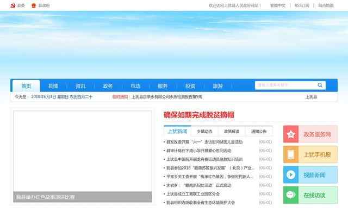
Task: Open the 上犹手机报 tile
Action: click(x=310, y=154)
